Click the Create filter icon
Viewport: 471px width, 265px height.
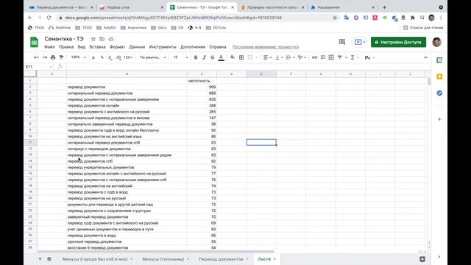[x=340, y=57]
